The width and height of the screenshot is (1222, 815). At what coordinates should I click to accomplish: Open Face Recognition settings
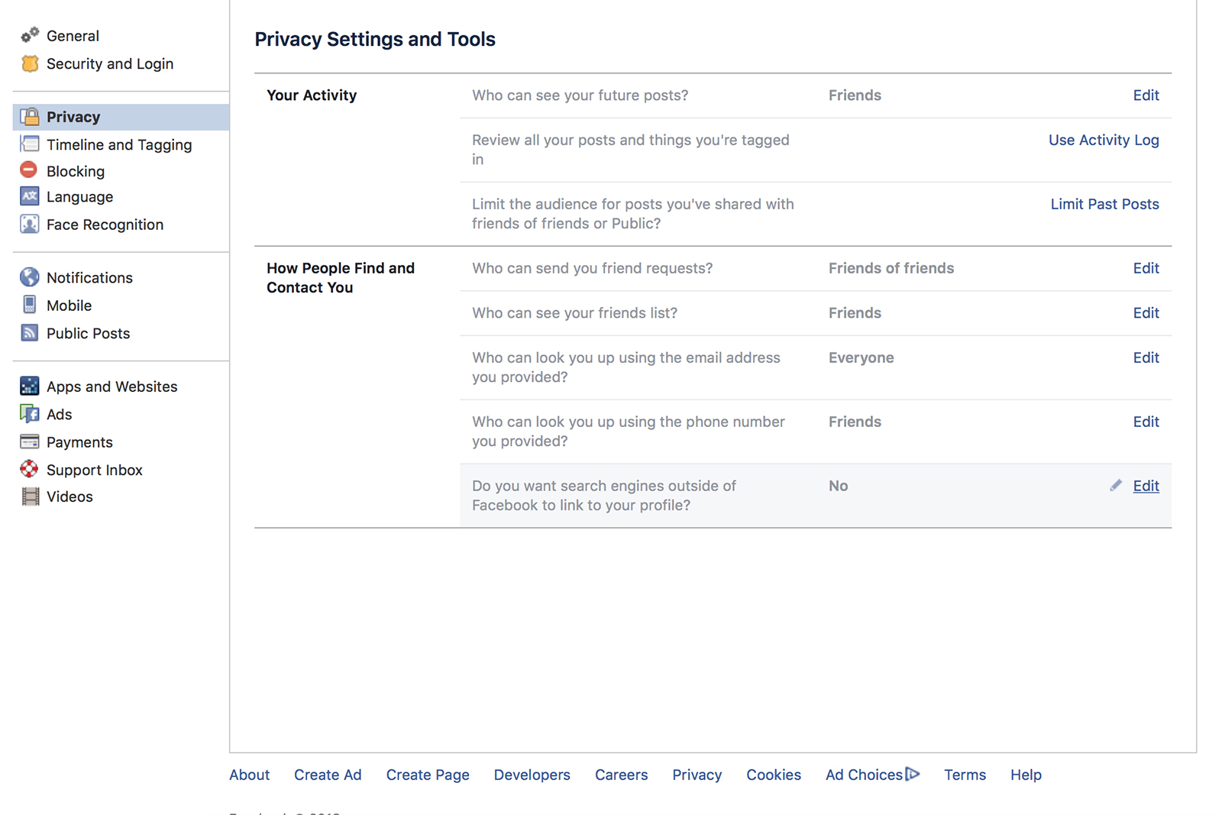(105, 225)
